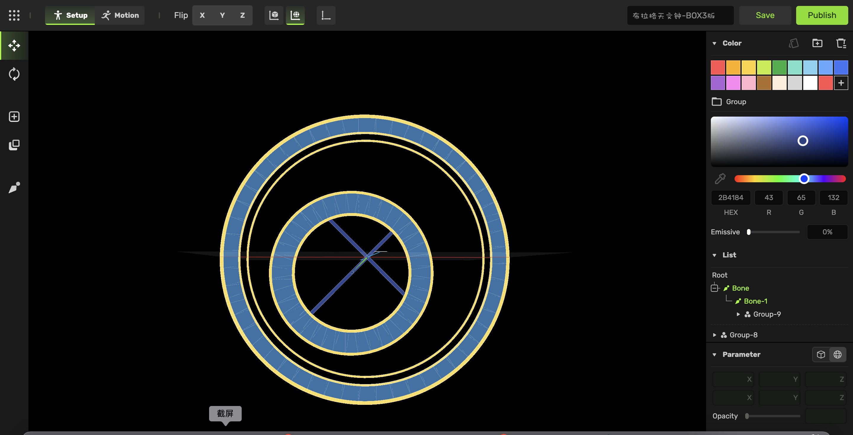Collapse the Parameter panel section
853x435 pixels.
coord(714,355)
